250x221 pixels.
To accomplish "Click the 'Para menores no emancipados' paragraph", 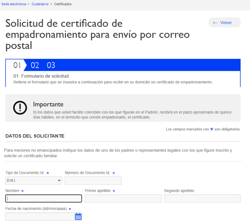I will 118,153.
